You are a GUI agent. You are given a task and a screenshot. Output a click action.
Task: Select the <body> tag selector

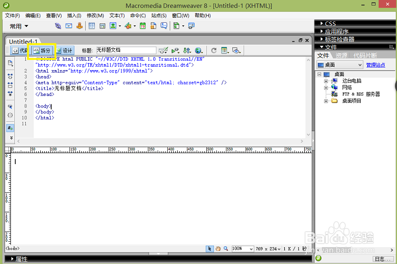12,249
